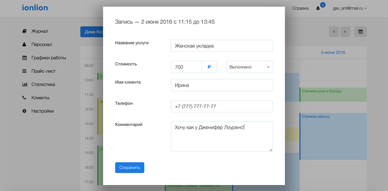Click the Статистика bar chart icon
Screen dimensions: 388x191
click(x=25, y=84)
